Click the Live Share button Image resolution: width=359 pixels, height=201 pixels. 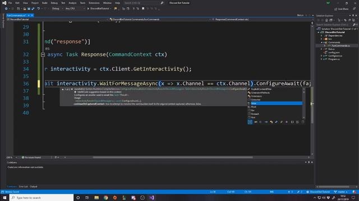[341, 9]
